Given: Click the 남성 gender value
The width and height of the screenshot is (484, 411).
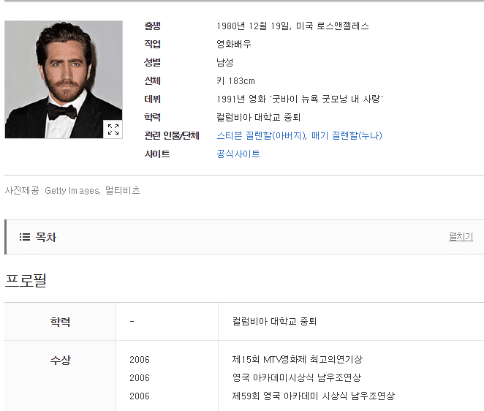Looking at the screenshot, I should coord(224,62).
